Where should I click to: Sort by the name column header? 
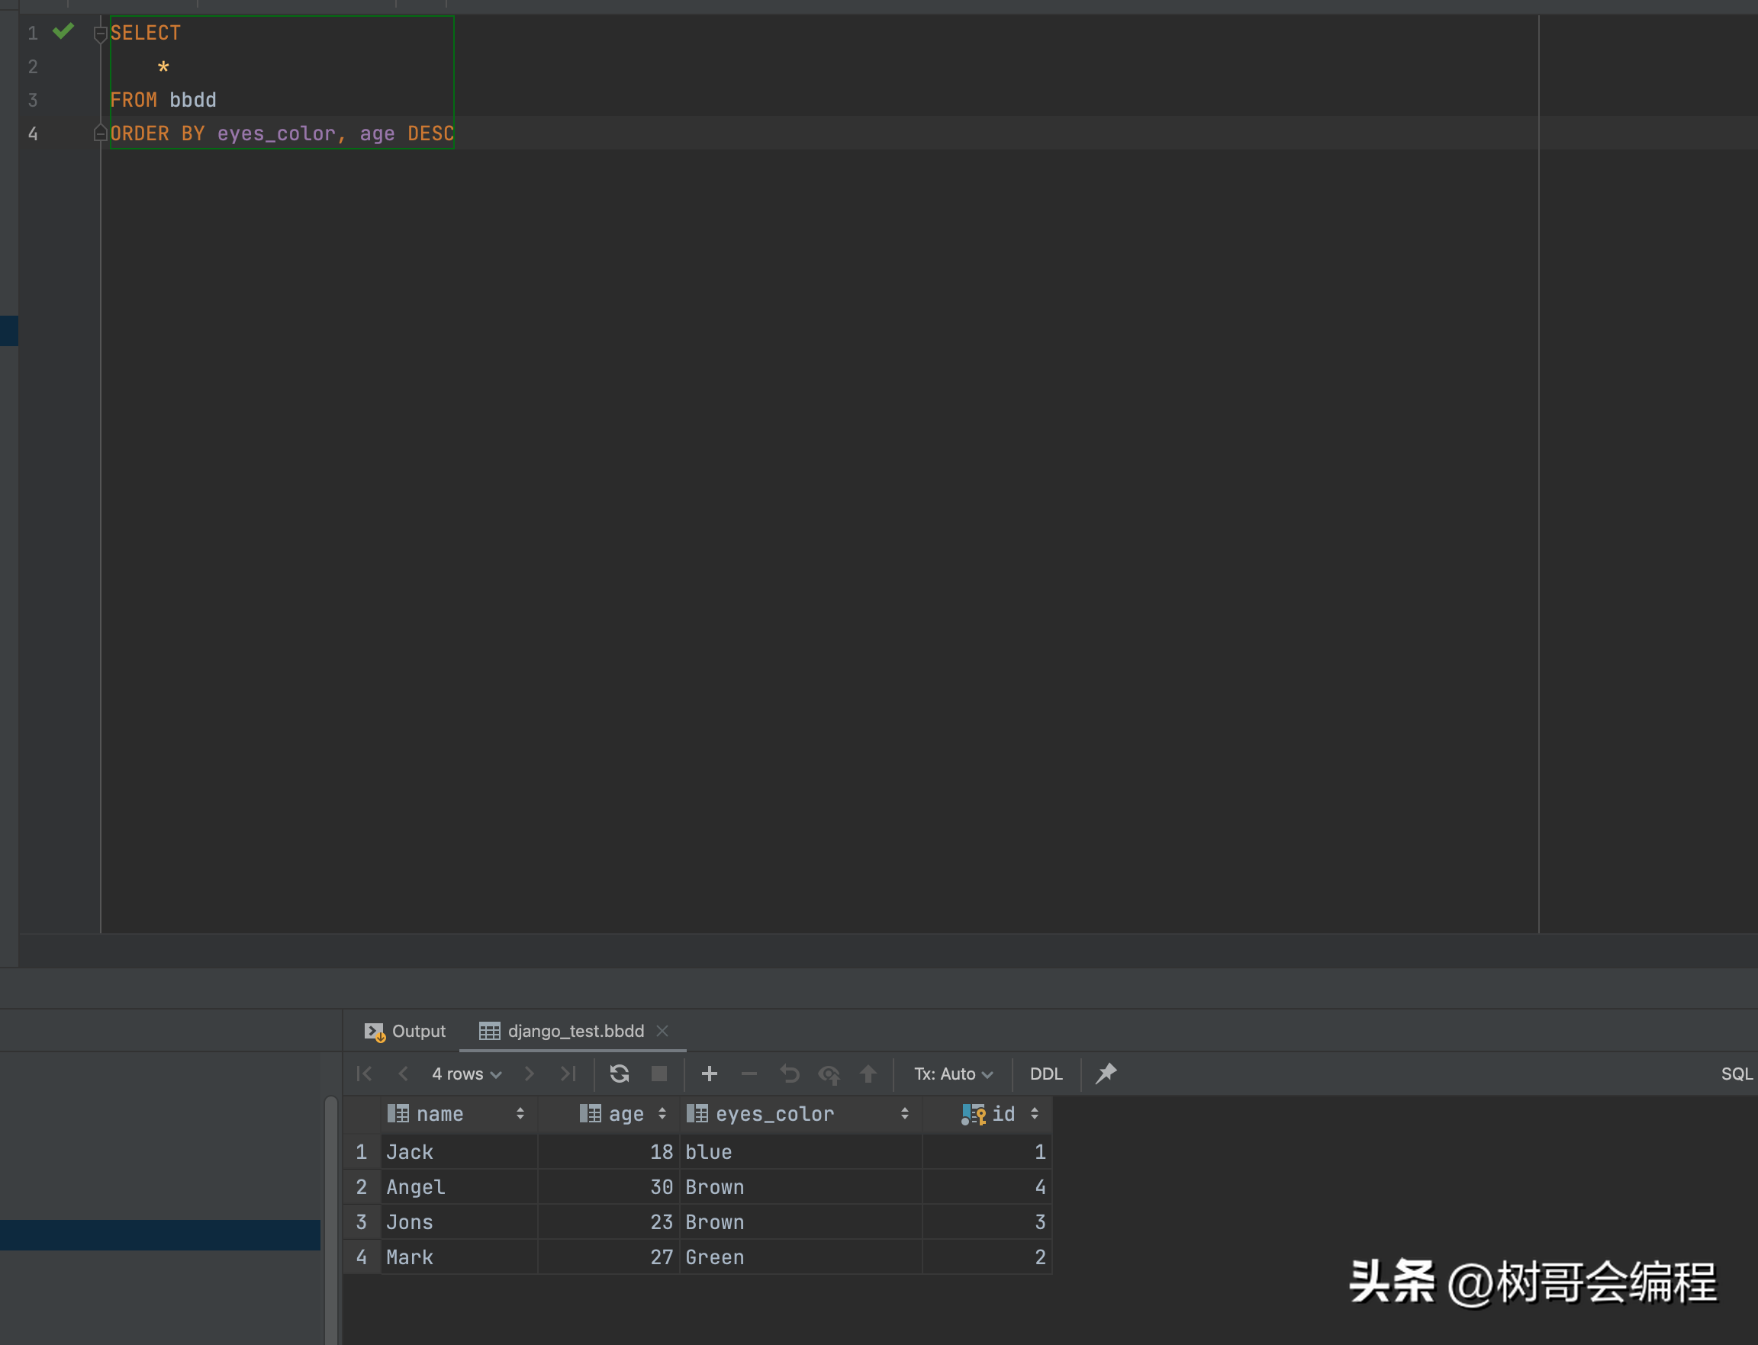[458, 1114]
